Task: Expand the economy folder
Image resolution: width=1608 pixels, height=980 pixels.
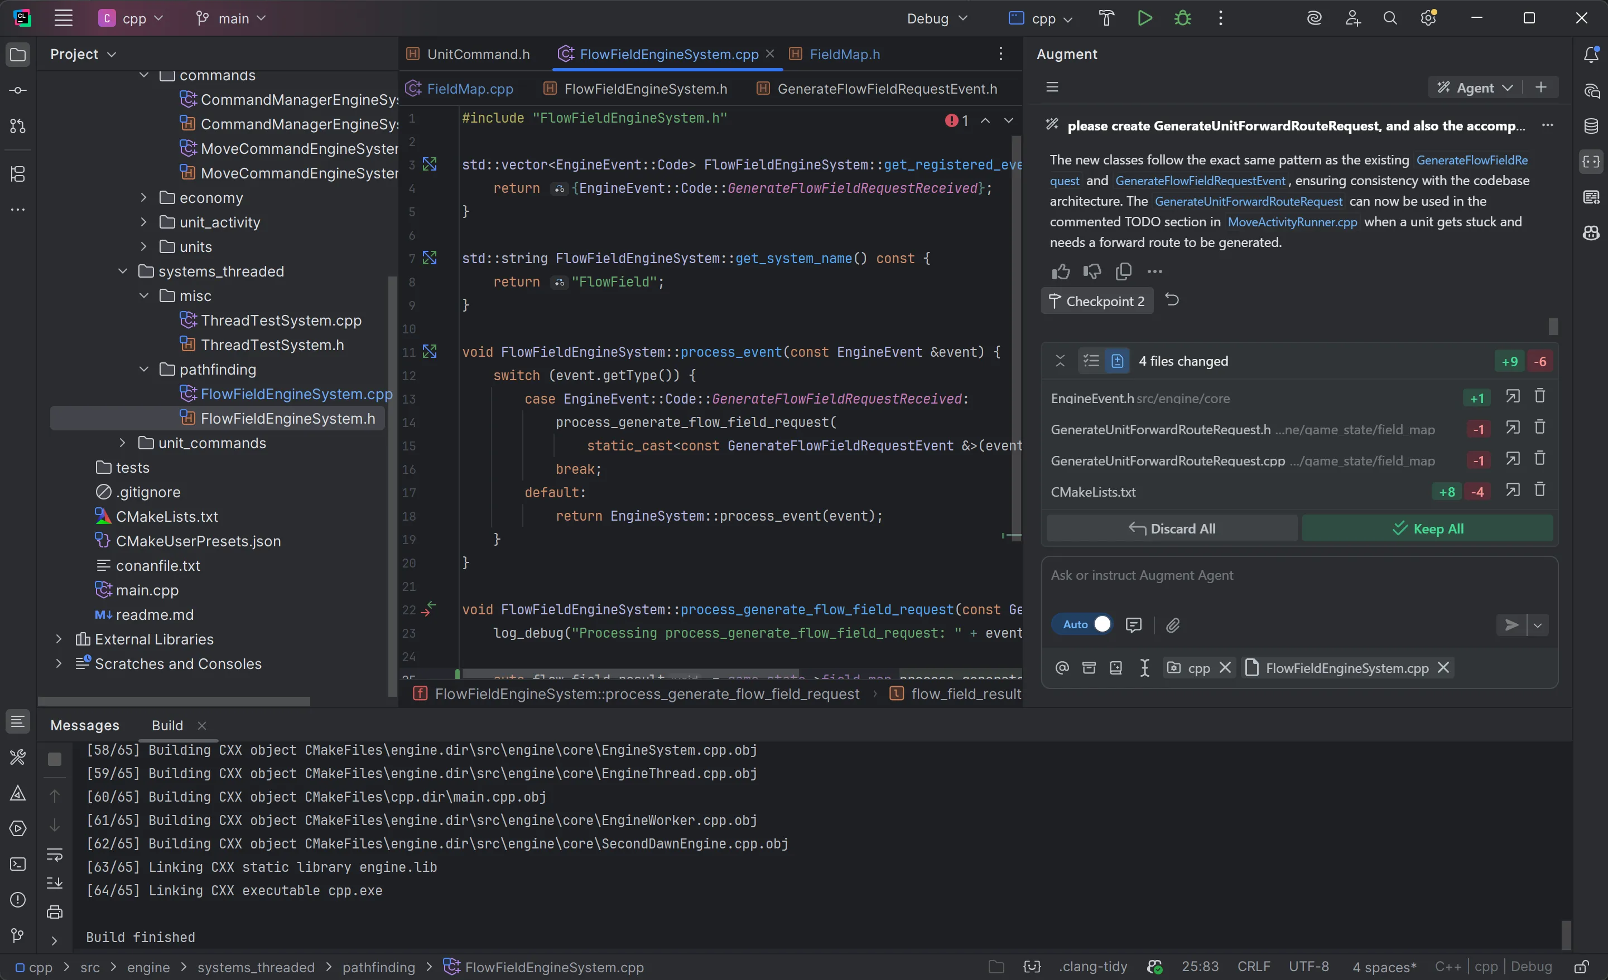Action: pyautogui.click(x=143, y=197)
